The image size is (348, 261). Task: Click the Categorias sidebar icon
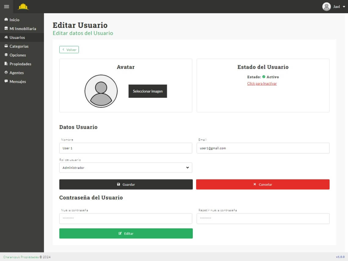coord(6,46)
